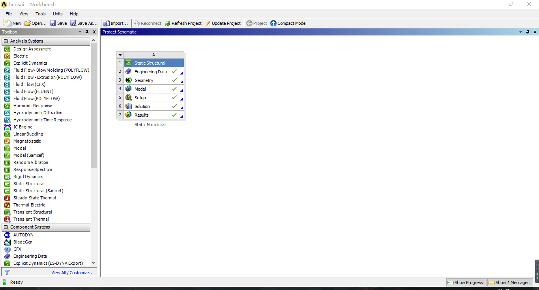
Task: Open Project Schematic pane options dropdown
Action: [x=521, y=32]
